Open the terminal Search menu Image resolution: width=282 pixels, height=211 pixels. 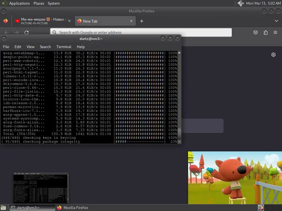45,47
